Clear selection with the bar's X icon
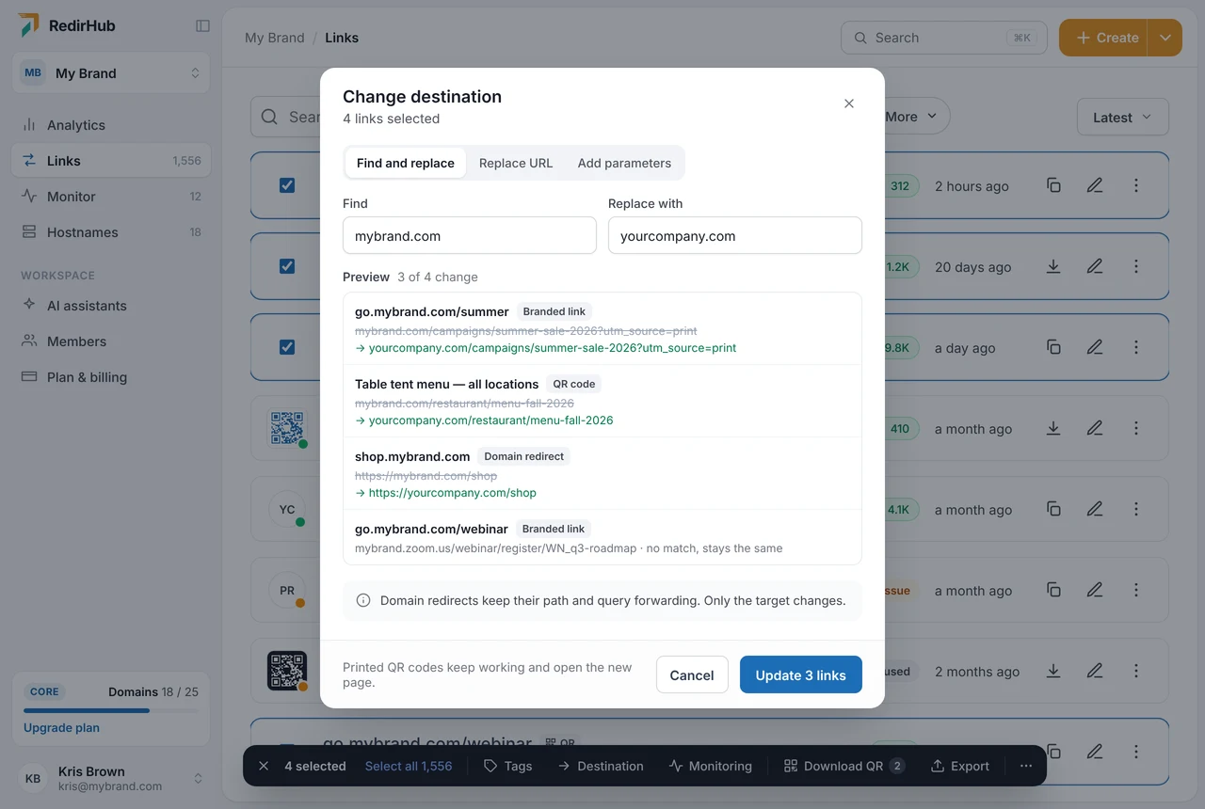 (x=264, y=766)
